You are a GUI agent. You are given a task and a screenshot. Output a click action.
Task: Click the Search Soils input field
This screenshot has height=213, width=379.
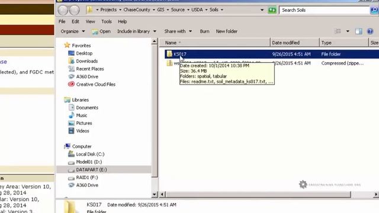click(325, 10)
